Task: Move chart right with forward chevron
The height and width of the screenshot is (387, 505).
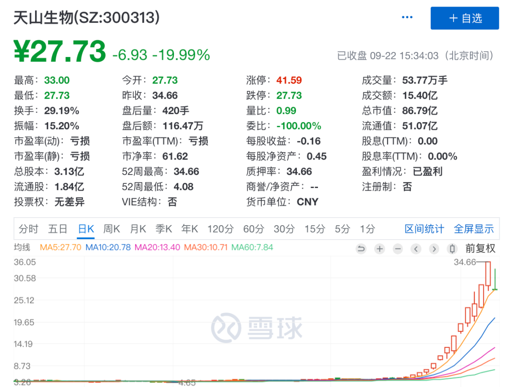Action: tap(434, 249)
